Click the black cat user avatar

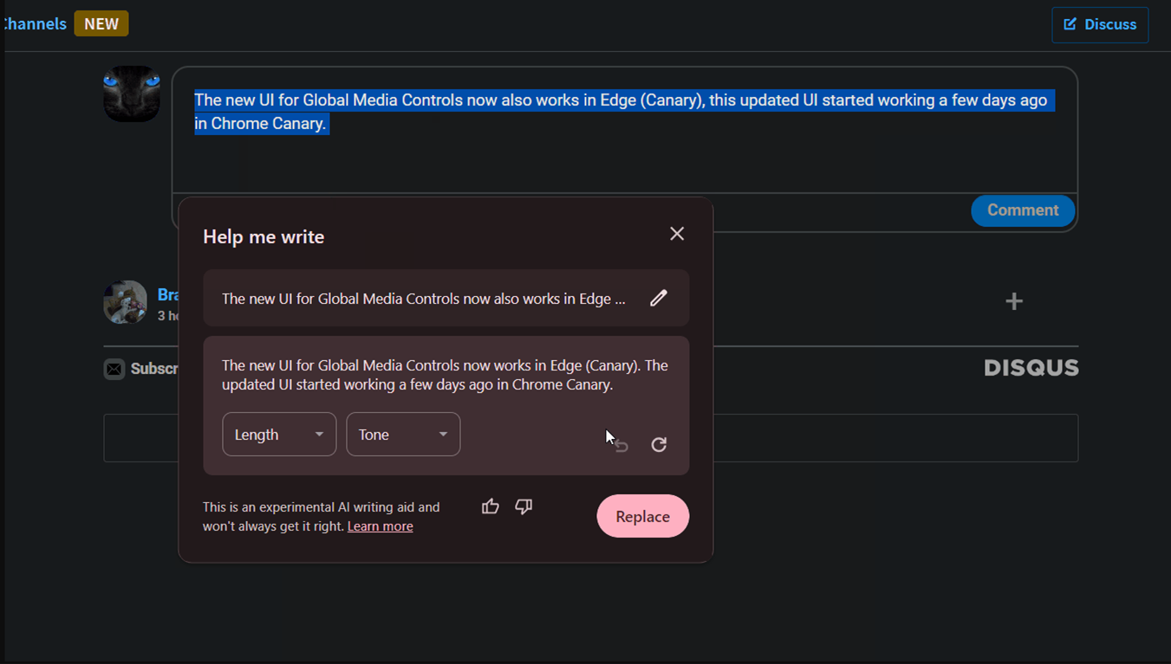(x=132, y=94)
